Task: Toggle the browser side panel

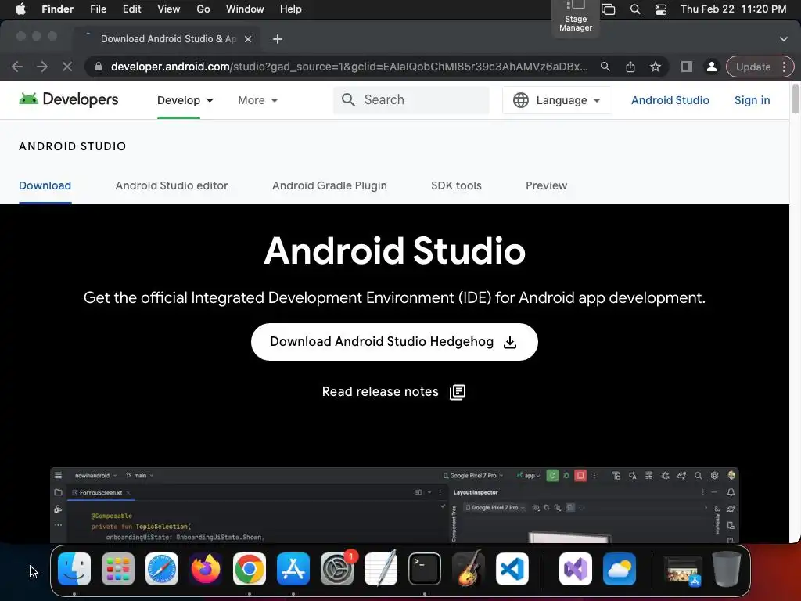Action: pyautogui.click(x=687, y=67)
